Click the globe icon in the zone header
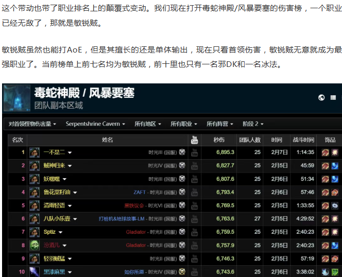The width and height of the screenshot is (342, 277). coord(321,97)
